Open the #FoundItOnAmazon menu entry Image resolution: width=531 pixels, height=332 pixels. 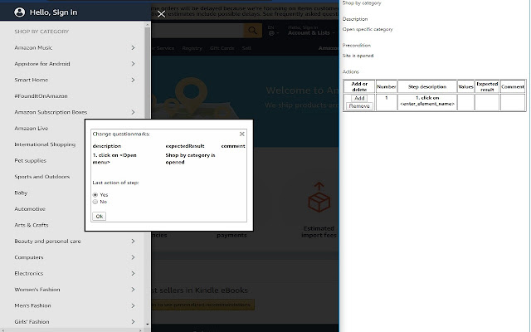tap(41, 96)
